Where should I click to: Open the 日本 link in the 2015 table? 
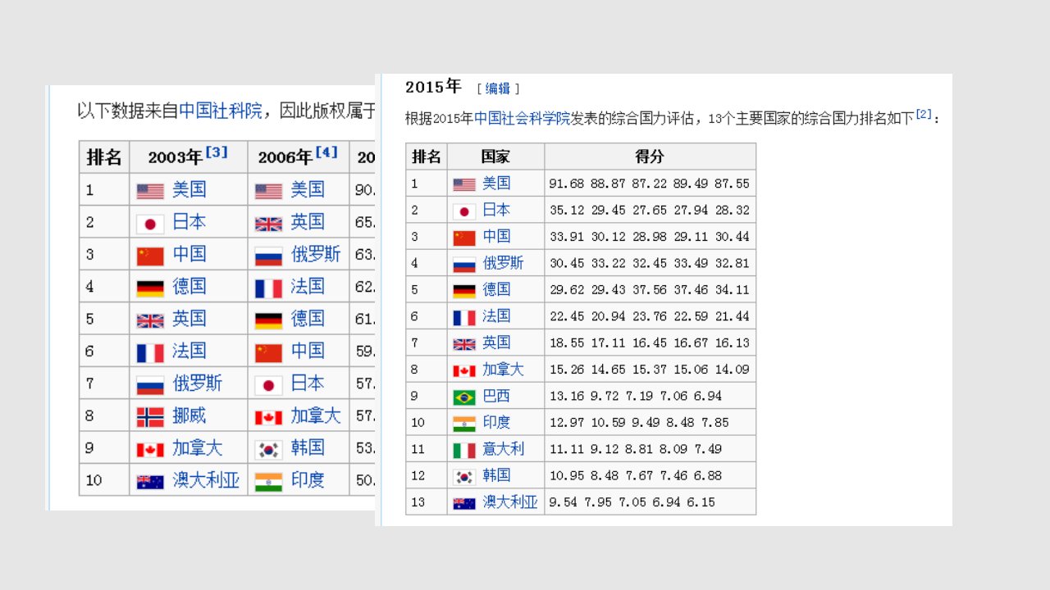tap(495, 211)
